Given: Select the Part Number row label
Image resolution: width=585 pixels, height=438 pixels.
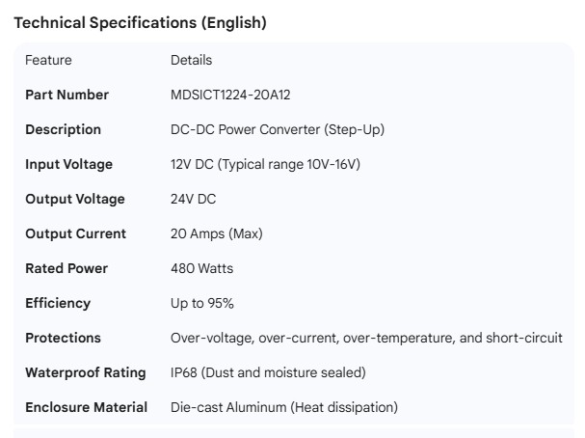Looking at the screenshot, I should tap(66, 95).
